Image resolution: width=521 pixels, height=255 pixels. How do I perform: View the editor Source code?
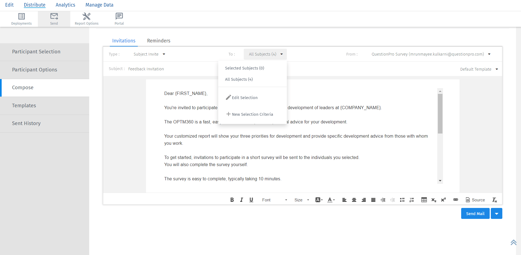click(x=475, y=200)
